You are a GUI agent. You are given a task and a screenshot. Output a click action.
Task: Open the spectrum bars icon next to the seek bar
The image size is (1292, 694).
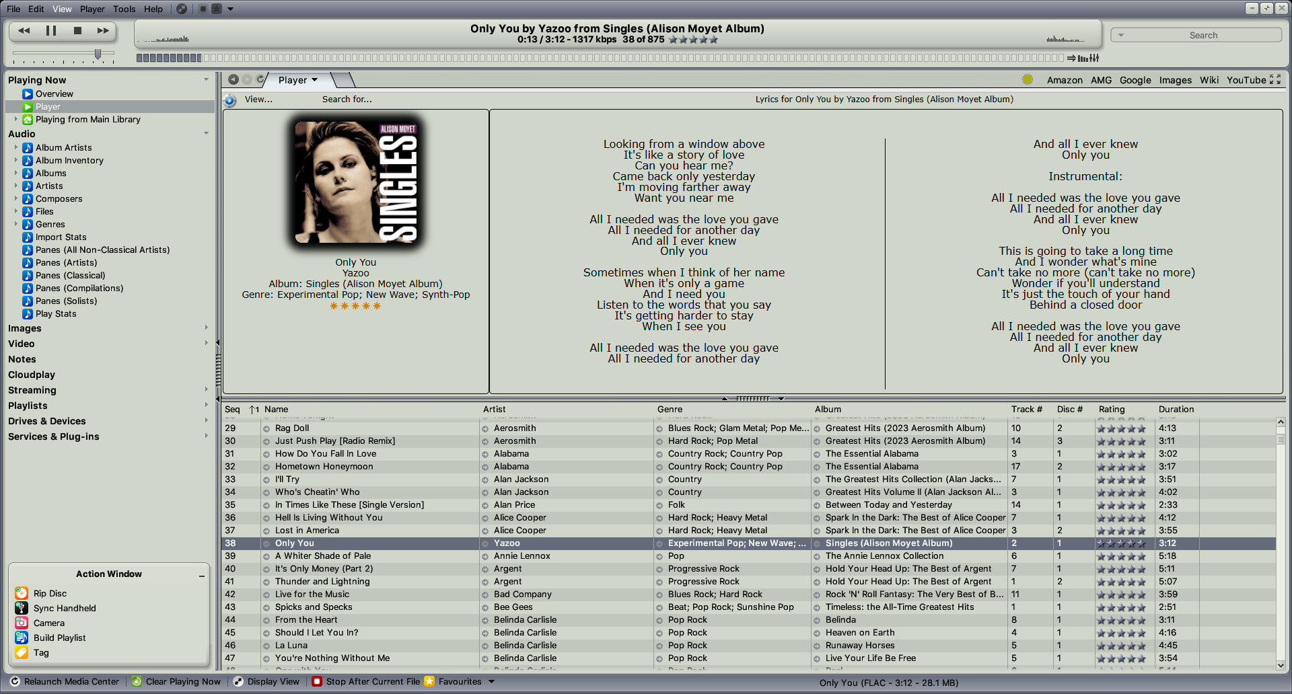1083,58
